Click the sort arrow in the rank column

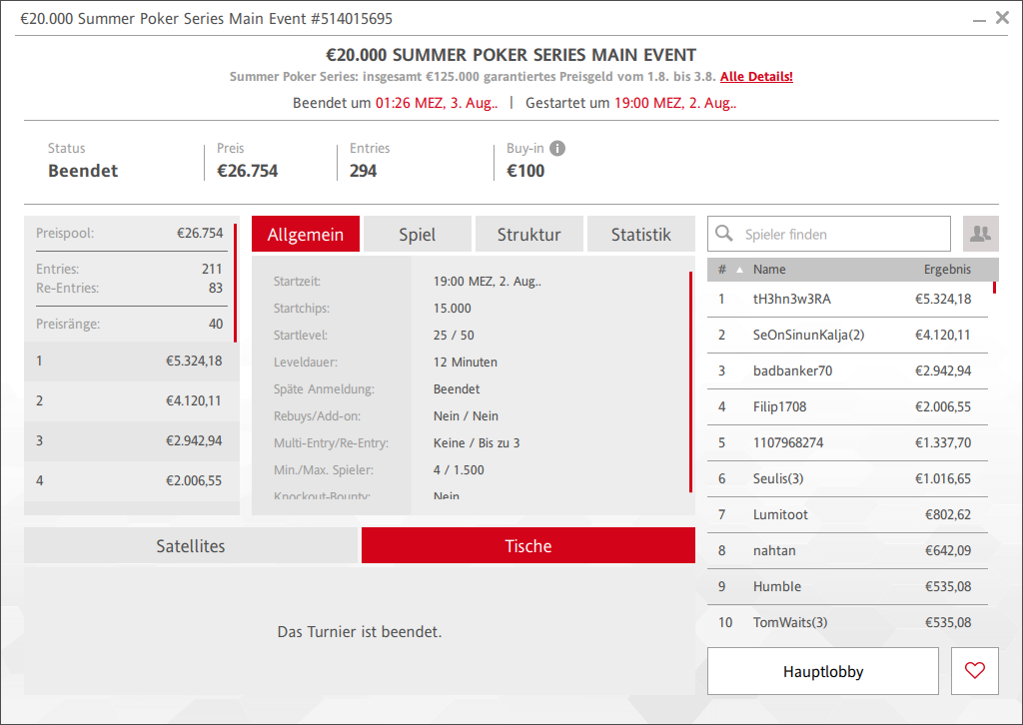740,270
